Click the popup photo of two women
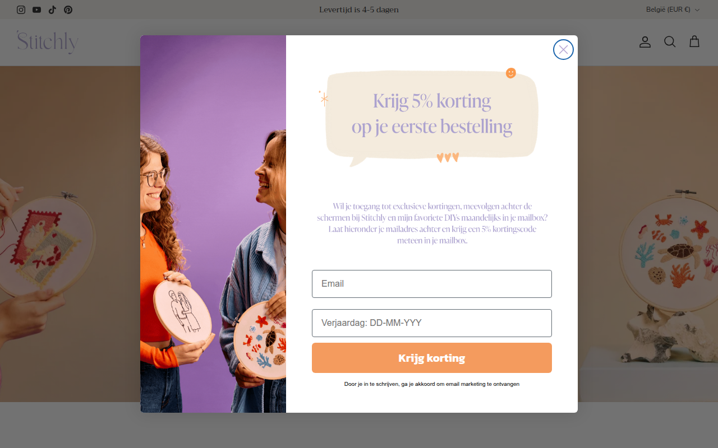718x448 pixels. 213,224
